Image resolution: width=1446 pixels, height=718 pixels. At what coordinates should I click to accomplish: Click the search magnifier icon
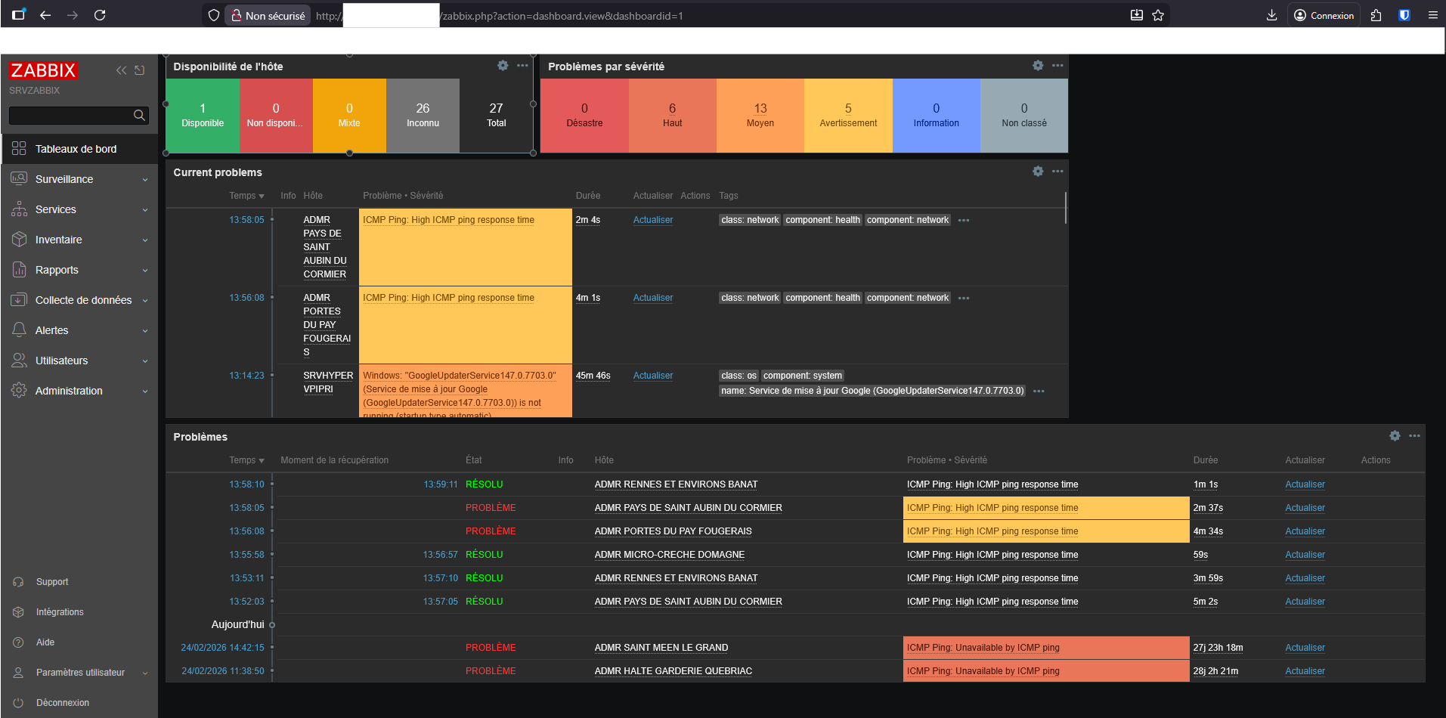coord(139,115)
